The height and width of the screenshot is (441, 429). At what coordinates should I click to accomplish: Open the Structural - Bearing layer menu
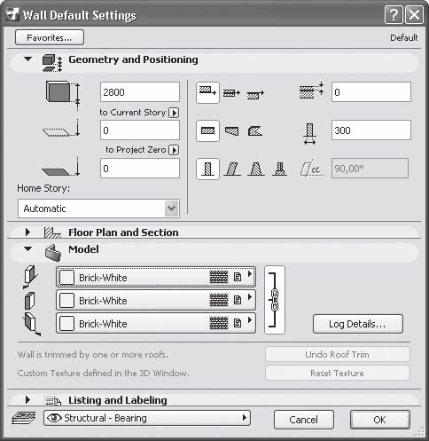[x=147, y=418]
